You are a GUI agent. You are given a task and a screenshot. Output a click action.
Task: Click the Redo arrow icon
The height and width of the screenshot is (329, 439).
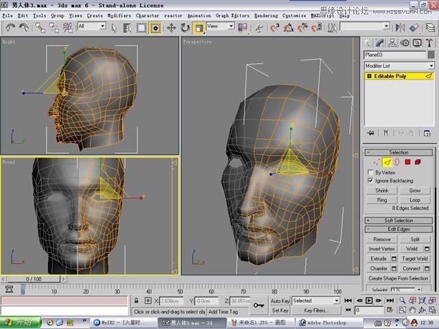click(x=24, y=27)
